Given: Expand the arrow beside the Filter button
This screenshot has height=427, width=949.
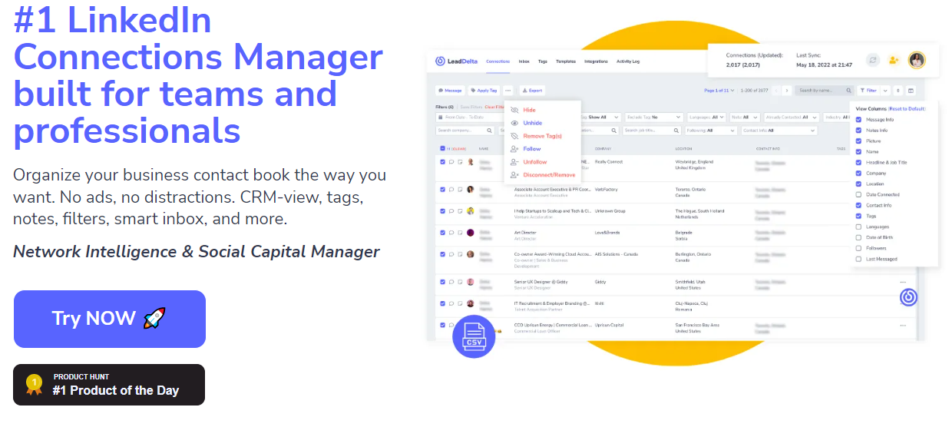Looking at the screenshot, I should point(885,91).
